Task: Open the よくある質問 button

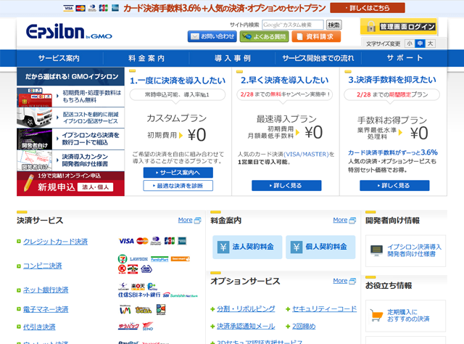Action: pyautogui.click(x=264, y=36)
